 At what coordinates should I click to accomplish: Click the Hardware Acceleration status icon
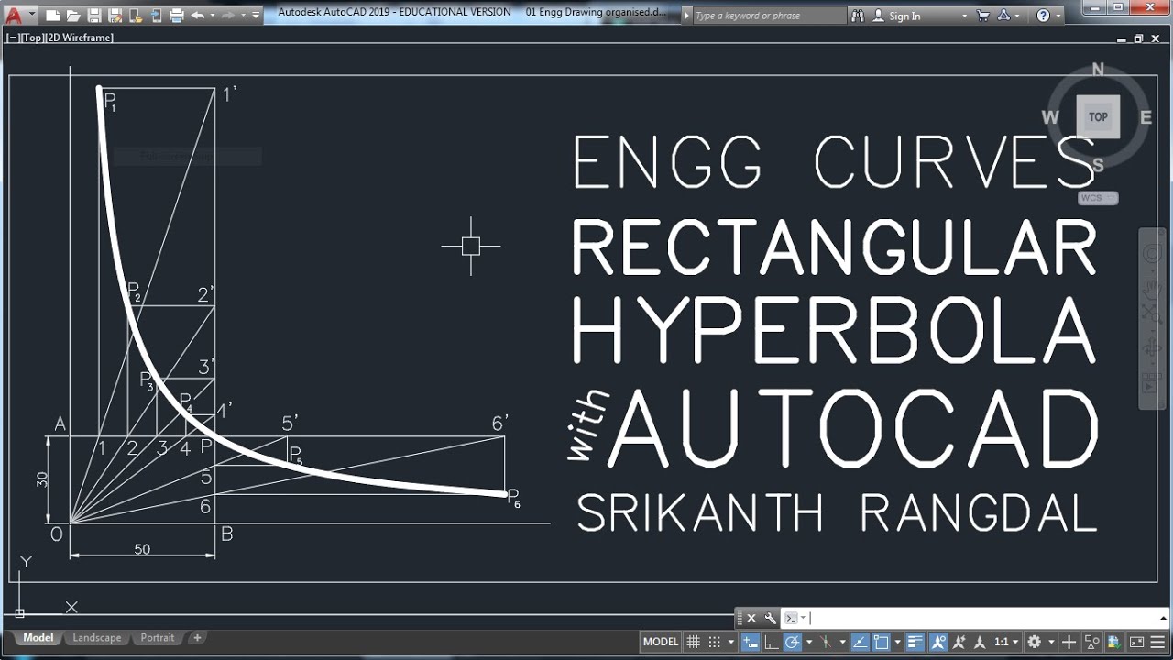coord(1114,642)
